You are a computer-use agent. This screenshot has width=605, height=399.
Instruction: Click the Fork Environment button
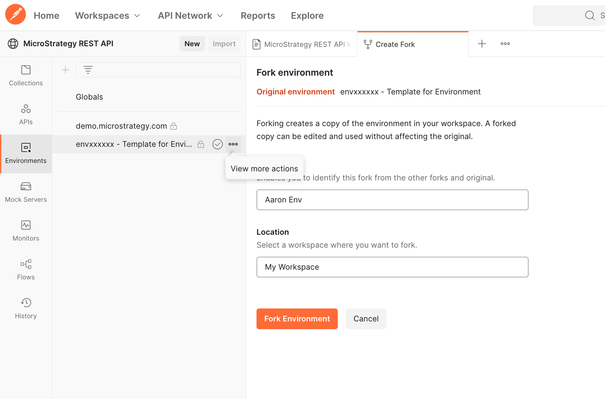coord(297,319)
